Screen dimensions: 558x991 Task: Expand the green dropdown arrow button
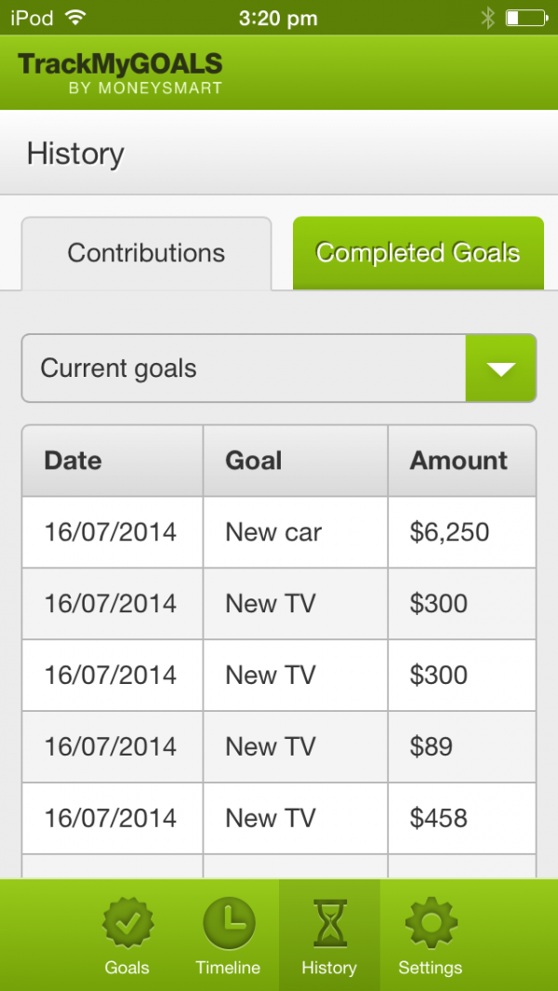500,368
